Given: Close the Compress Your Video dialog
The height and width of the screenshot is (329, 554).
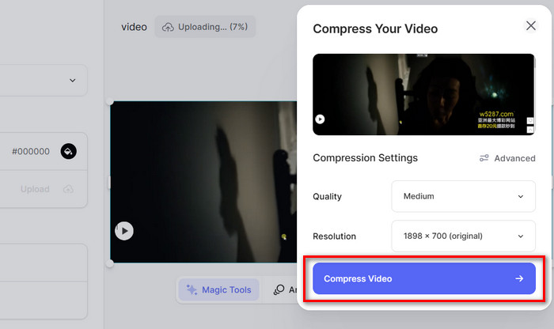Looking at the screenshot, I should point(530,26).
